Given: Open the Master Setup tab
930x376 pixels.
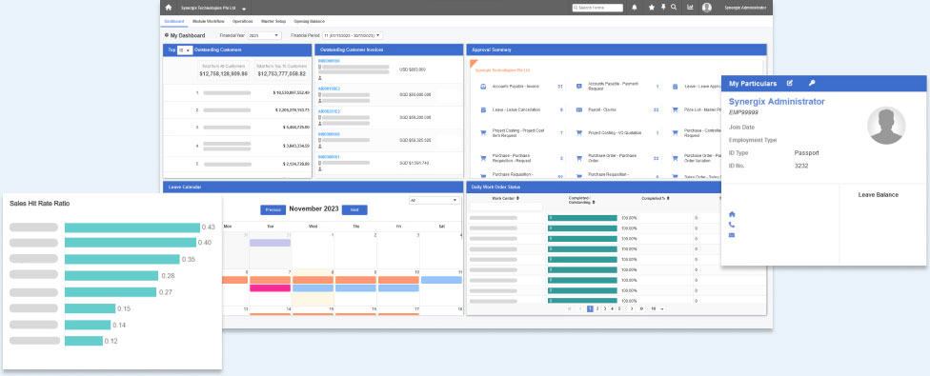Looking at the screenshot, I should point(273,21).
